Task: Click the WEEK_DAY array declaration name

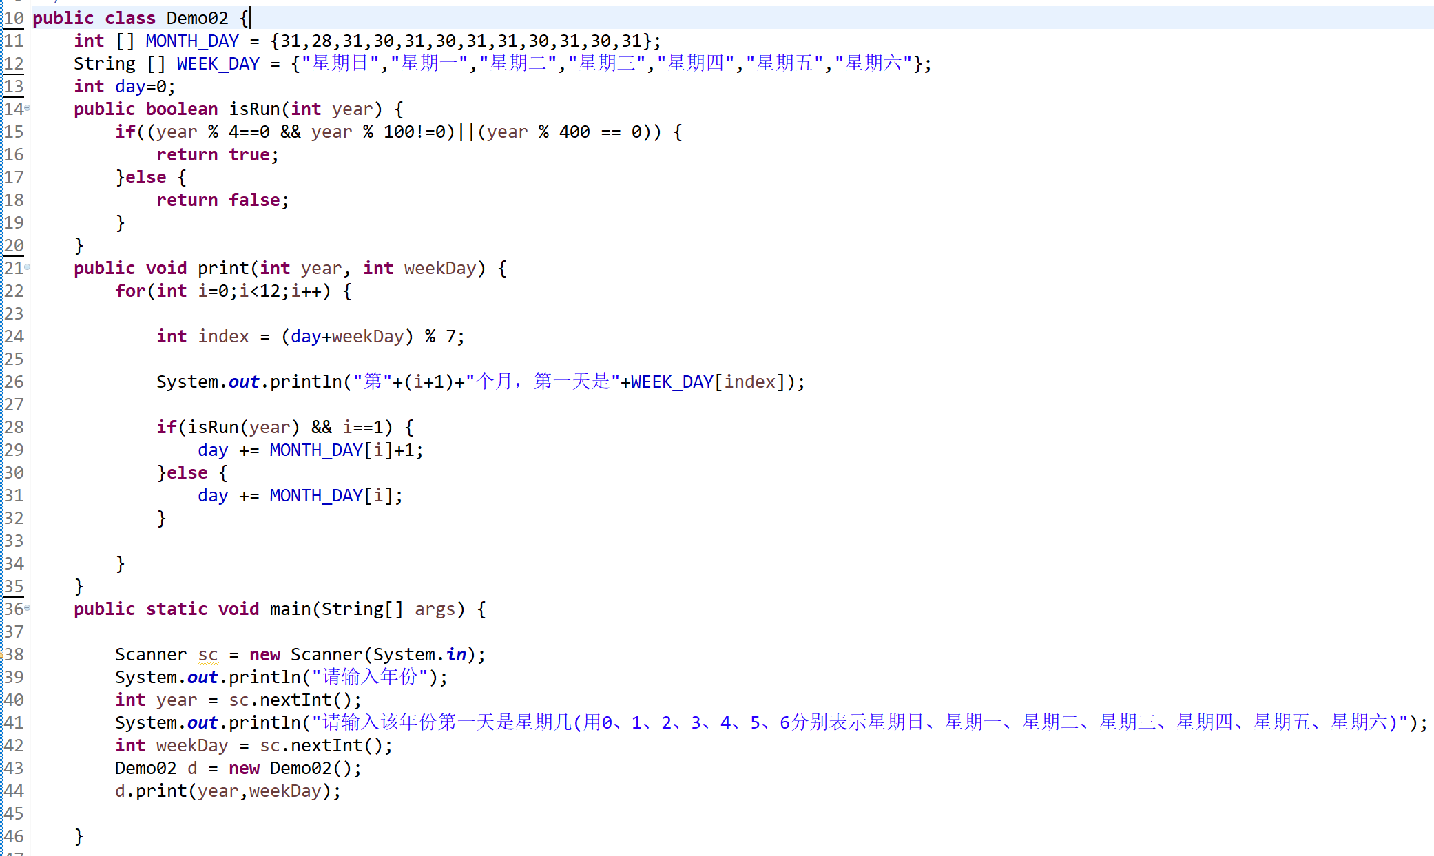Action: (x=218, y=64)
